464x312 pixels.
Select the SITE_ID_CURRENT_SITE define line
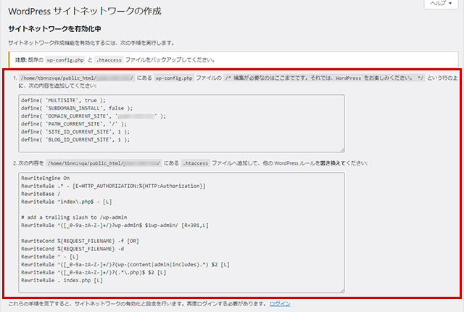[75, 132]
